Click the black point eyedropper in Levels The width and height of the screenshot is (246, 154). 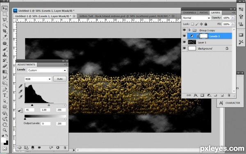[20, 86]
